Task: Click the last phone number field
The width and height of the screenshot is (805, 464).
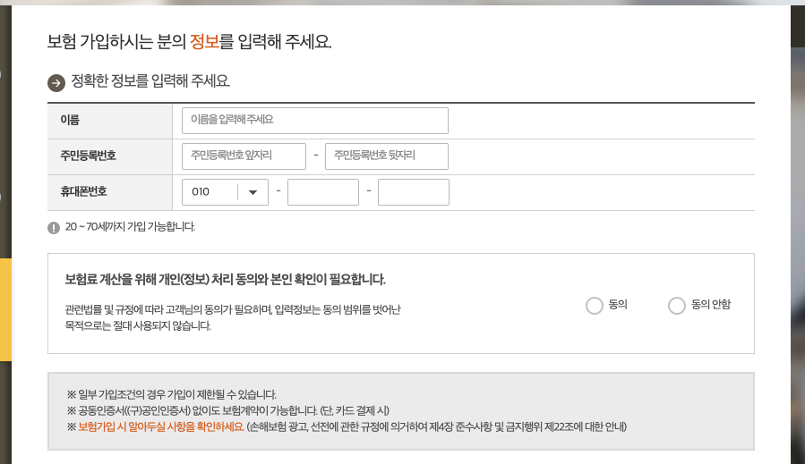Action: click(414, 192)
